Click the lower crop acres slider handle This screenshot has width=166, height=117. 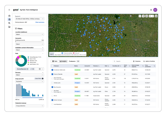click(22, 98)
